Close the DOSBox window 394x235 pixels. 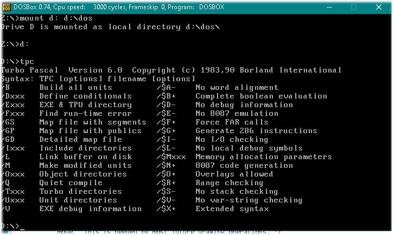(x=379, y=7)
